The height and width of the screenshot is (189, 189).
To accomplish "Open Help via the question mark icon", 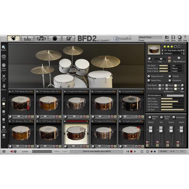I will 185,37.
